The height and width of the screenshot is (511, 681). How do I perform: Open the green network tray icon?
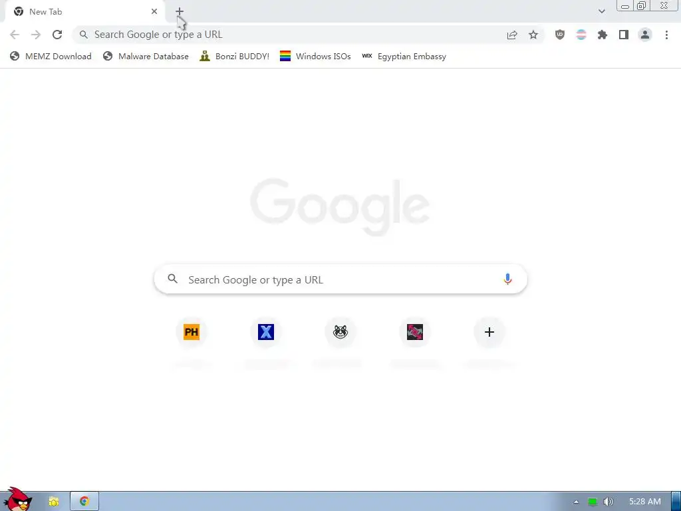(593, 502)
